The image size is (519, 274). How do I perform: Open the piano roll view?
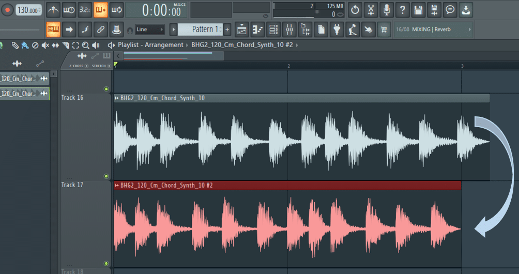(x=257, y=30)
